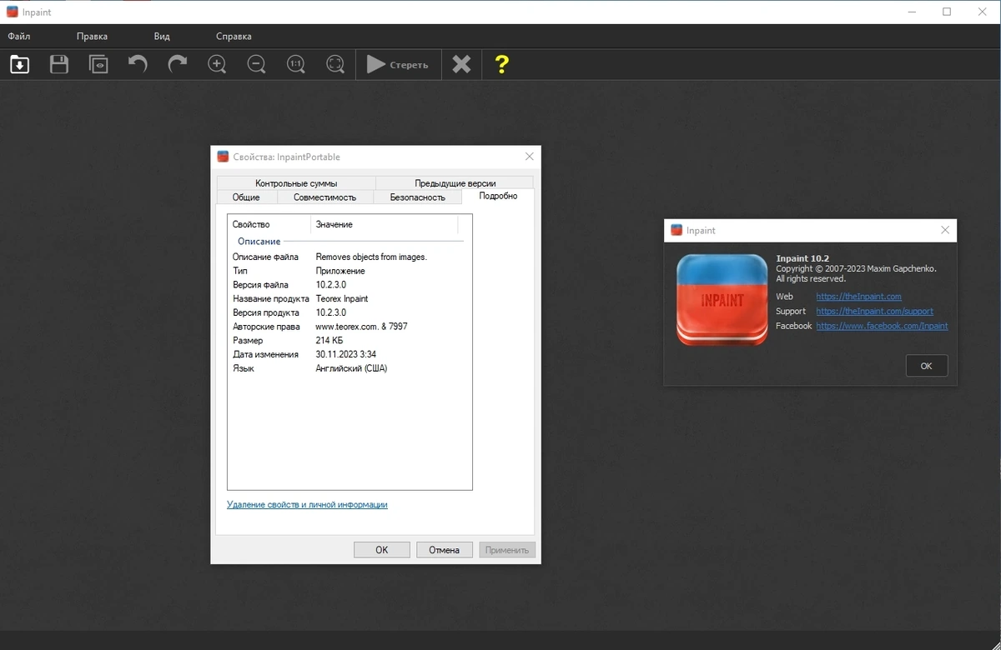Click the Версия продукта row label

pyautogui.click(x=266, y=312)
